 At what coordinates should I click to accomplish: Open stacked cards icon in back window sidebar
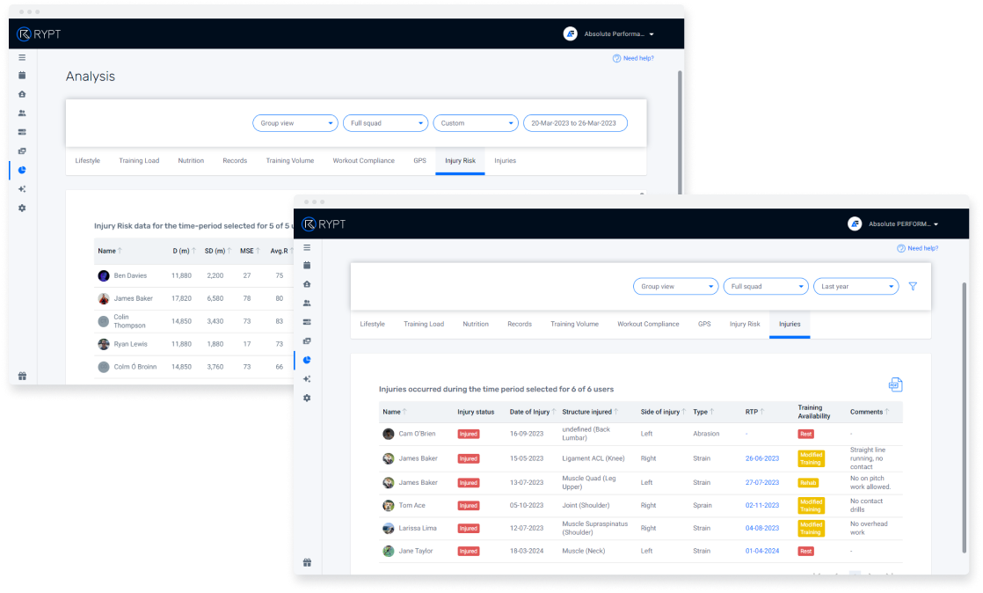point(22,132)
